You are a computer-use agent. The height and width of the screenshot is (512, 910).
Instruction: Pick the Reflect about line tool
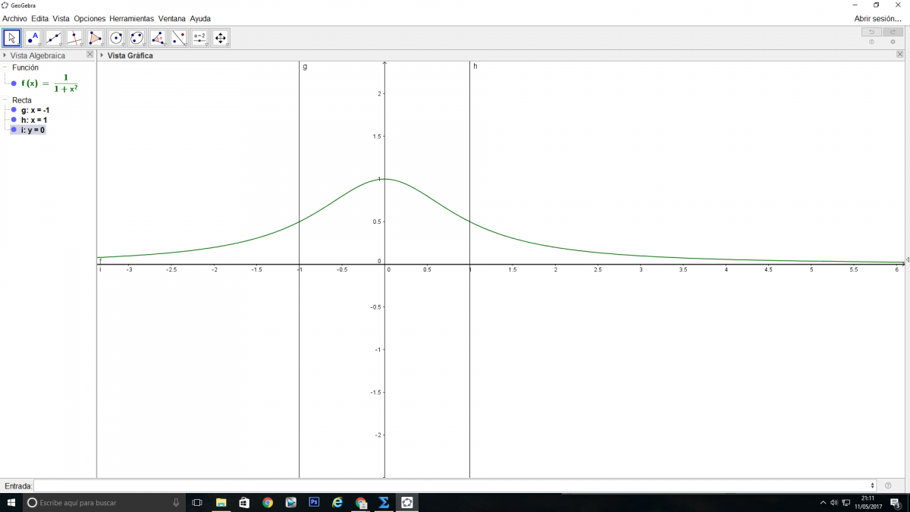pos(179,38)
